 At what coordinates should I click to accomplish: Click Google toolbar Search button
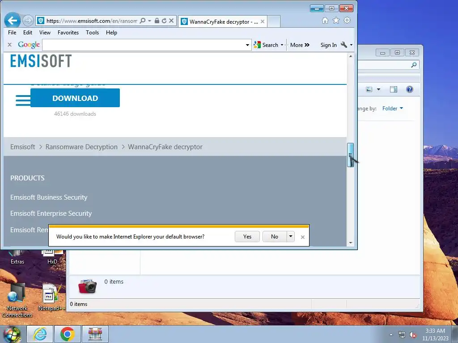(266, 45)
